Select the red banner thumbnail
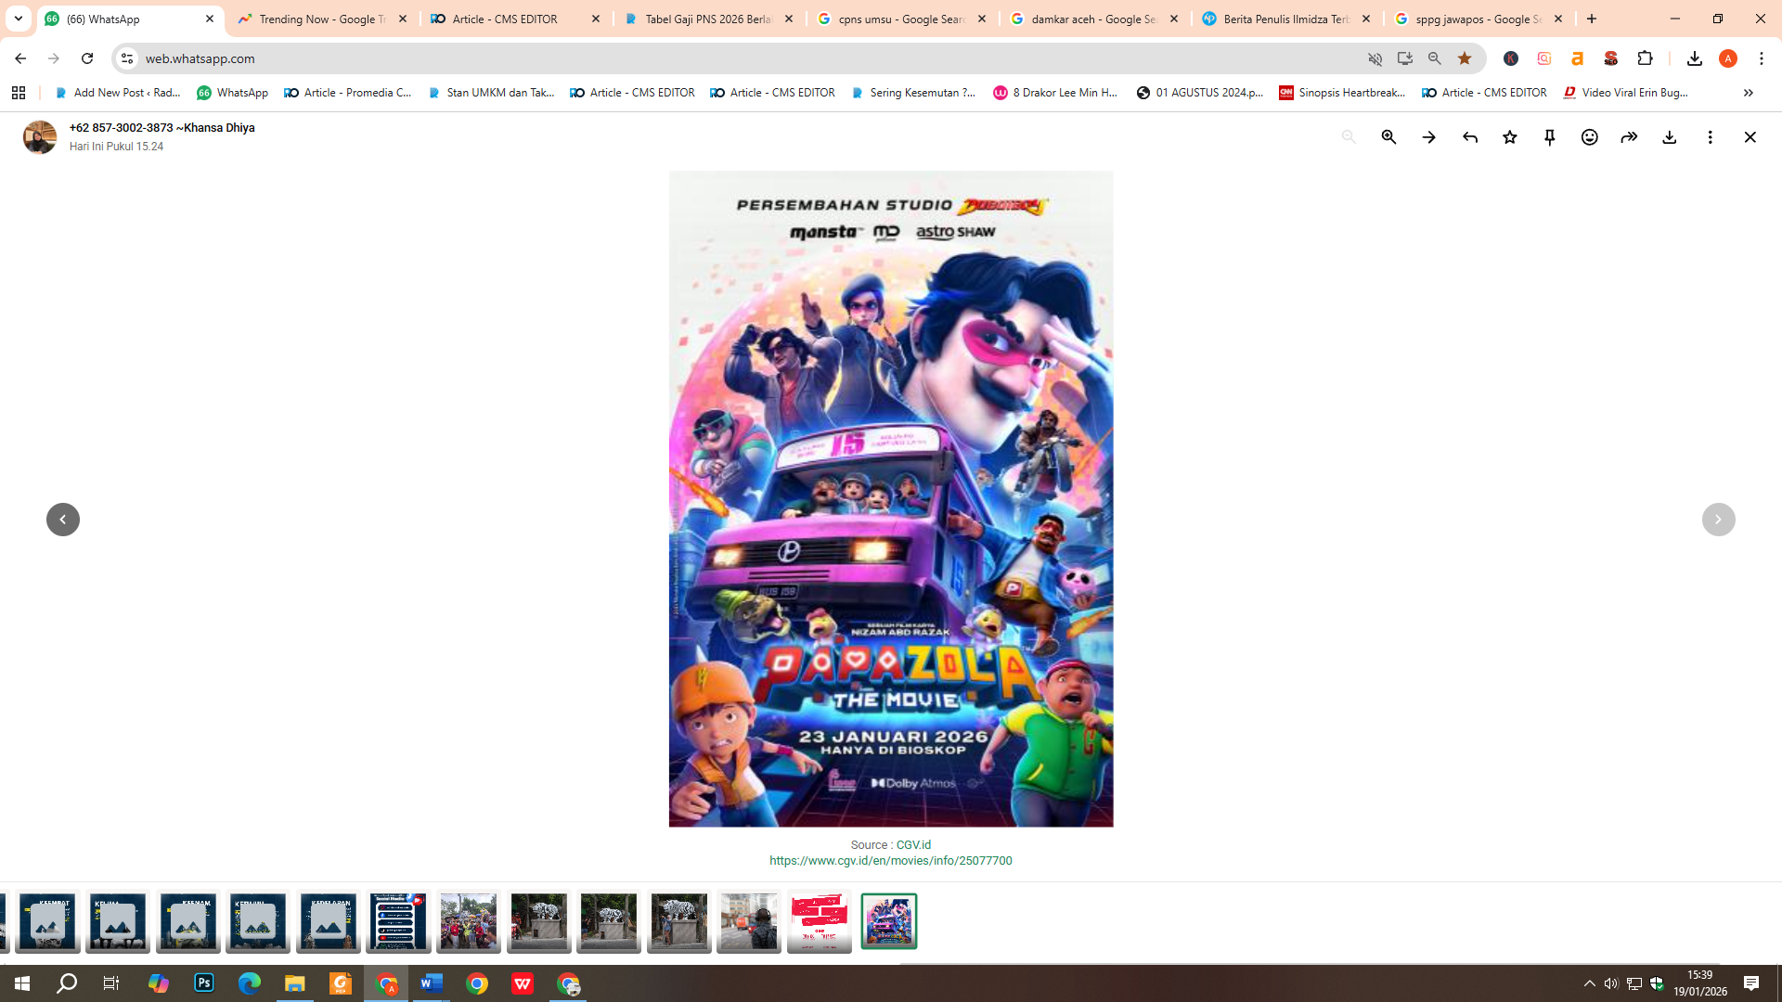Image resolution: width=1782 pixels, height=1002 pixels. pyautogui.click(x=820, y=921)
